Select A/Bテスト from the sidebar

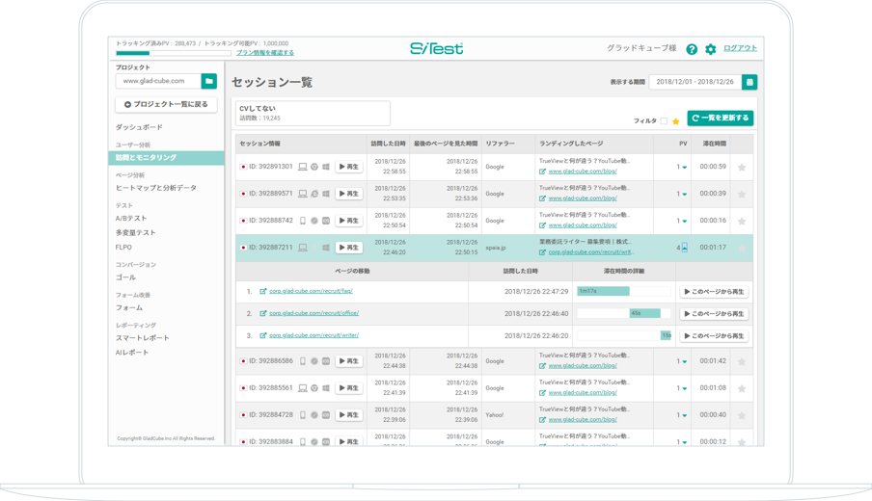pyautogui.click(x=131, y=219)
